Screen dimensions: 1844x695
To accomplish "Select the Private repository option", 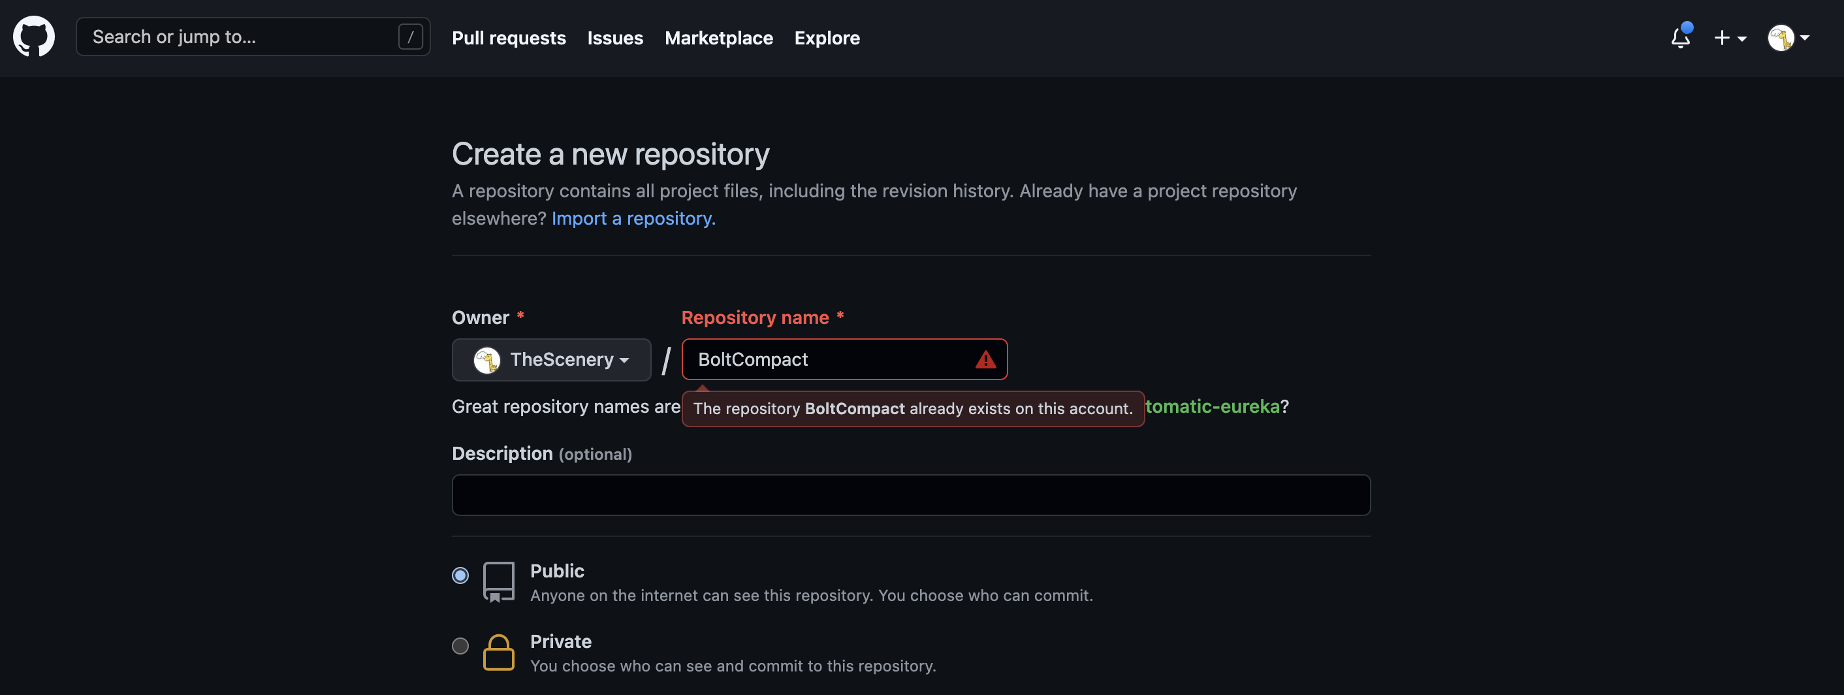I will pos(460,645).
